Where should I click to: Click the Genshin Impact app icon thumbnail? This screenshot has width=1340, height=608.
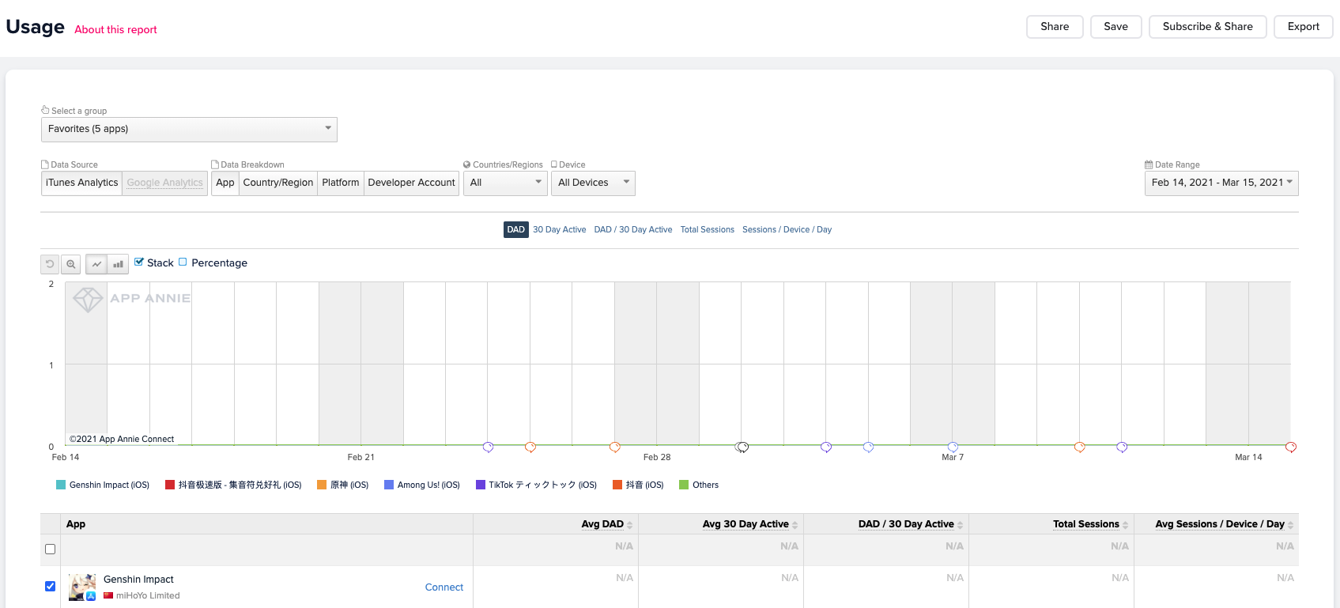pos(82,587)
